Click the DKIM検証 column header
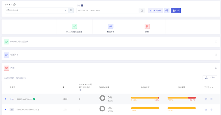 pyautogui.click(x=145, y=87)
